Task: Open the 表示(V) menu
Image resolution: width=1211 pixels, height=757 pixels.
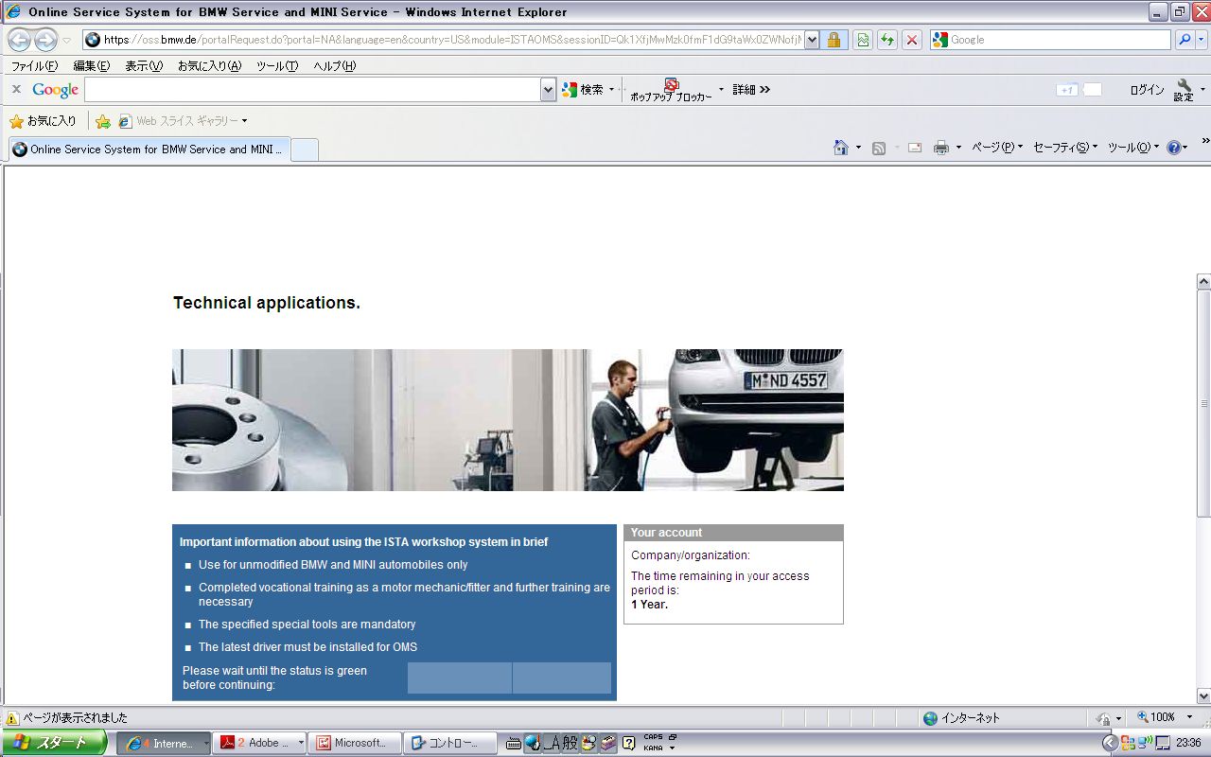Action: (144, 65)
